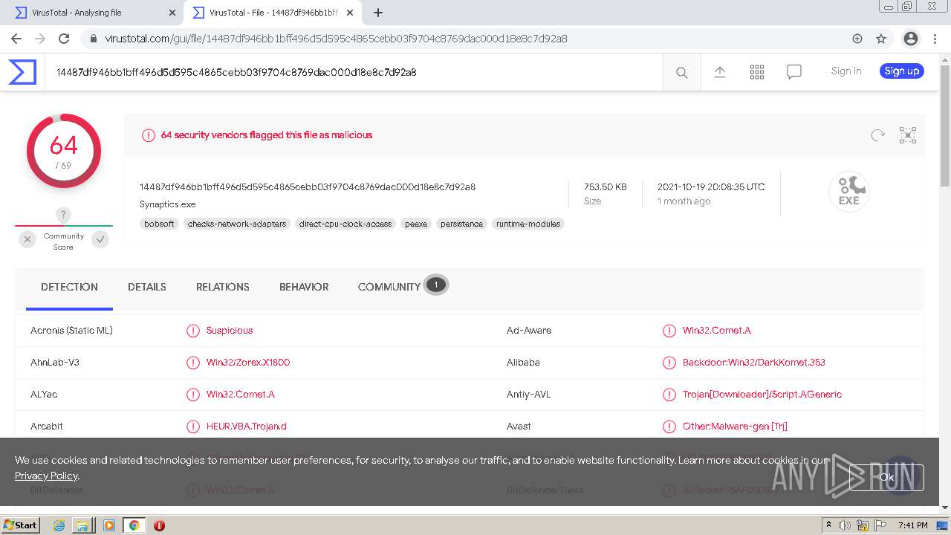This screenshot has width=951, height=535.
Task: Click the direct-cpu-clock-access tag
Action: click(x=345, y=224)
